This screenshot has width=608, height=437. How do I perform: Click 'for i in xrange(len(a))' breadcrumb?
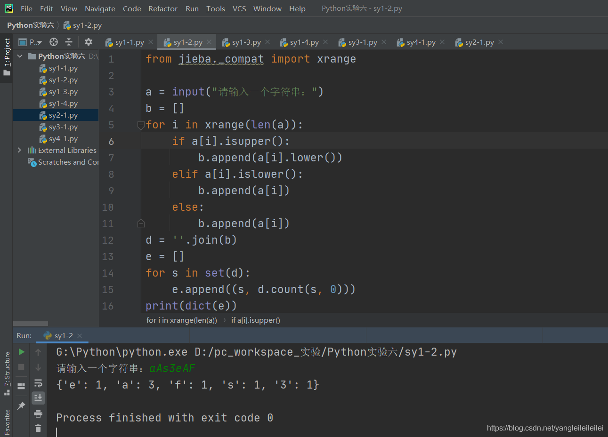pyautogui.click(x=182, y=320)
